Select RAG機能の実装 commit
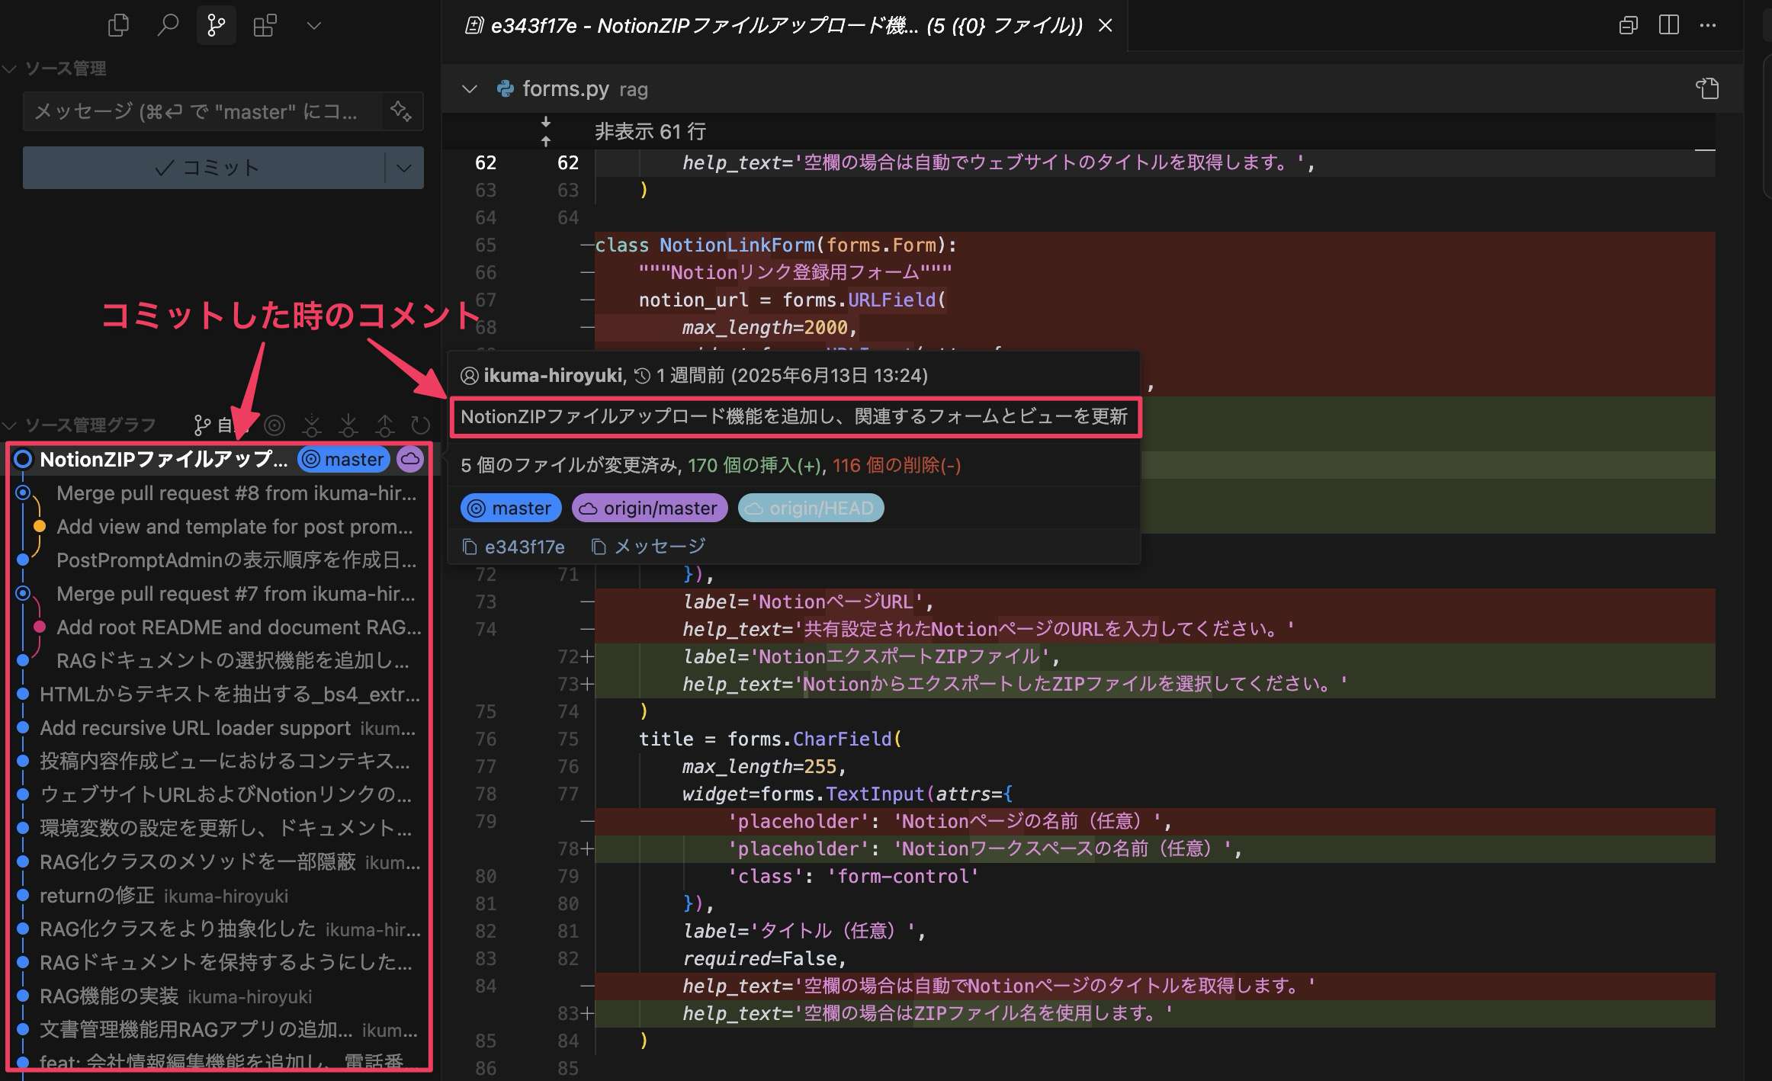The width and height of the screenshot is (1772, 1081). (x=220, y=996)
